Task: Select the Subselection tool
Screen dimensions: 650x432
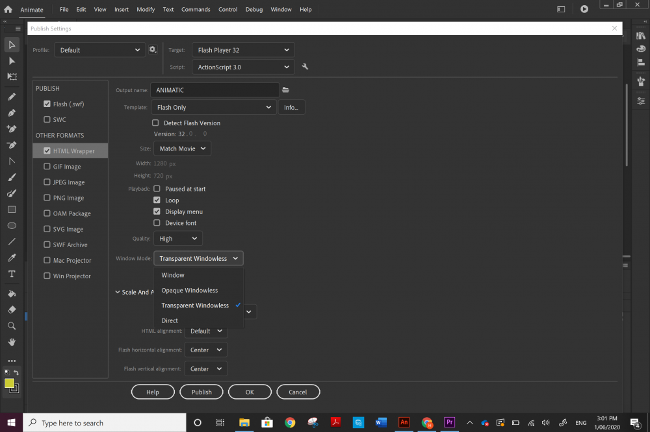Action: [12, 61]
